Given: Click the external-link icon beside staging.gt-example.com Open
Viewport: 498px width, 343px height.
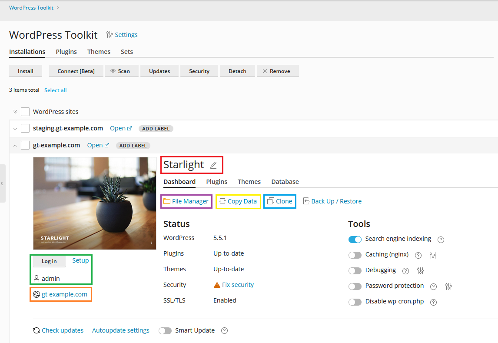Looking at the screenshot, I should tap(129, 128).
